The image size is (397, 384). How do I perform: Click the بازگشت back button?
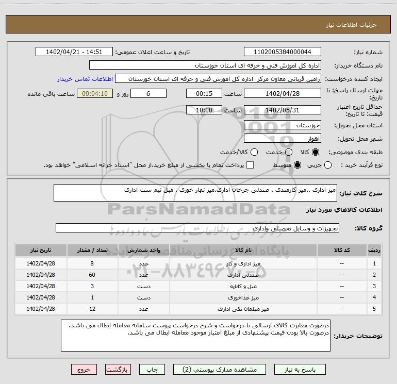pos(118,370)
